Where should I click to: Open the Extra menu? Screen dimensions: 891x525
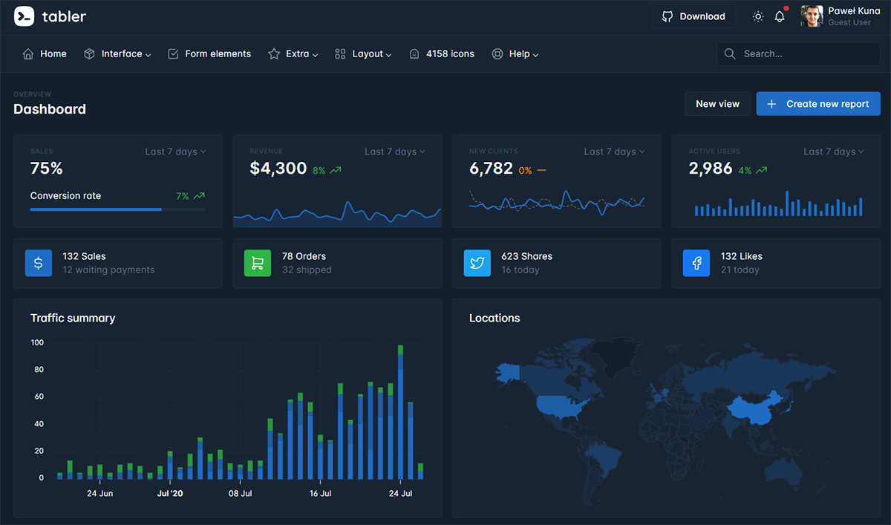click(x=293, y=53)
